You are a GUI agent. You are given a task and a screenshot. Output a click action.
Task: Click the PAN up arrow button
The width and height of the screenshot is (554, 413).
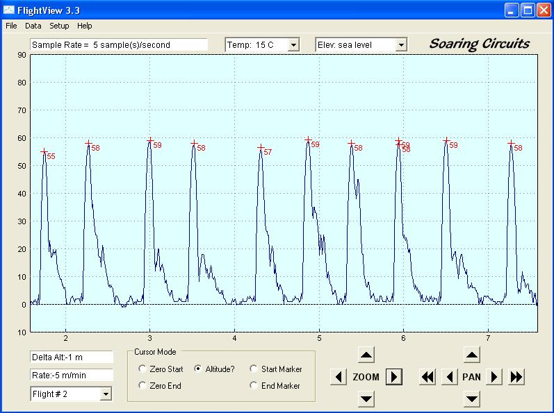[x=472, y=355]
